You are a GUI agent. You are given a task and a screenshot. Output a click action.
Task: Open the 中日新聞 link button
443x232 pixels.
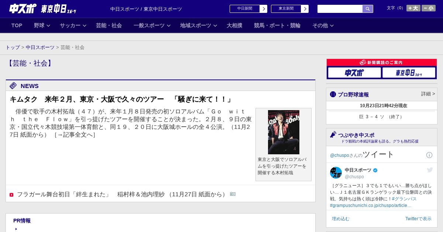pos(248,9)
